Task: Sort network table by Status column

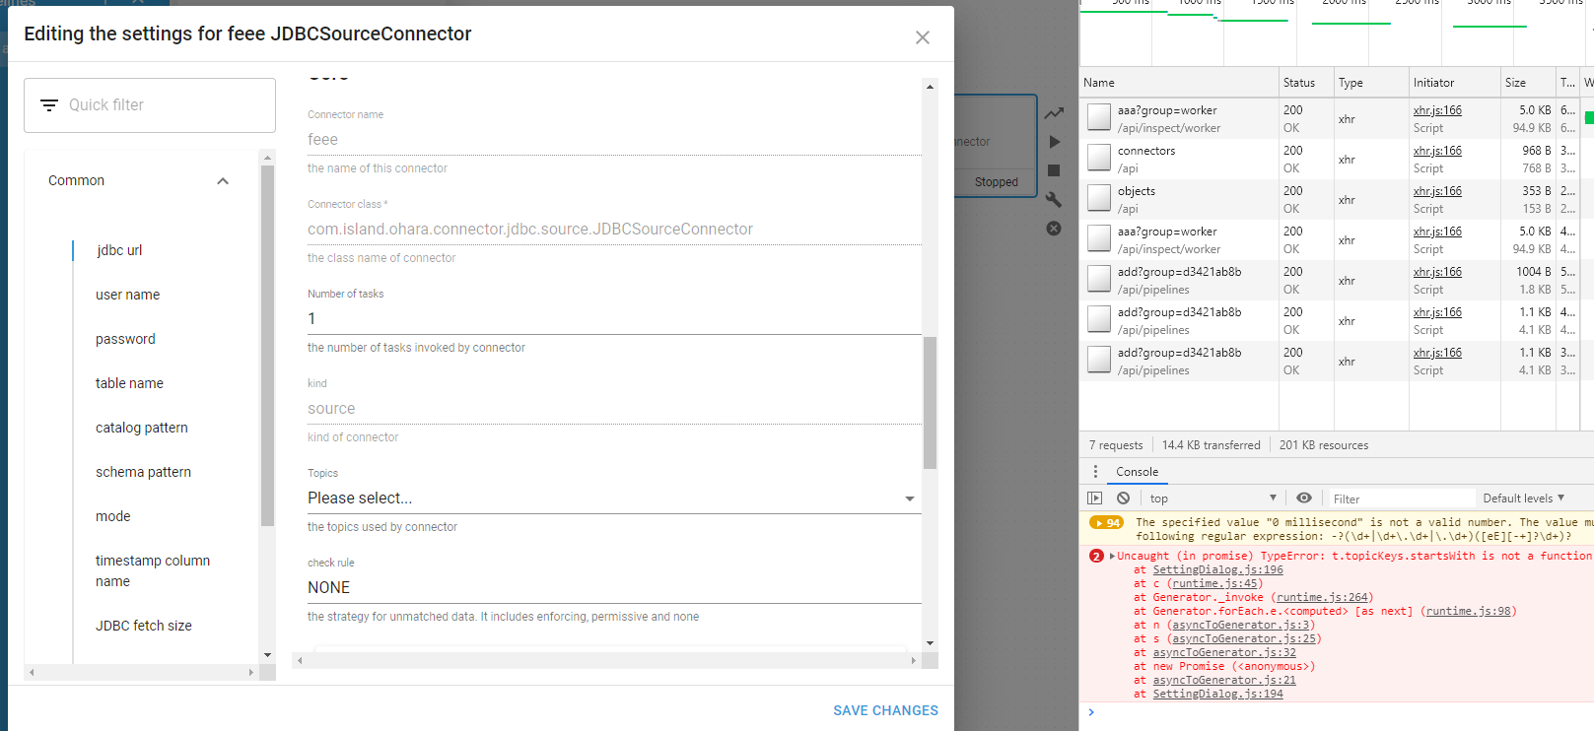Action: (1306, 83)
